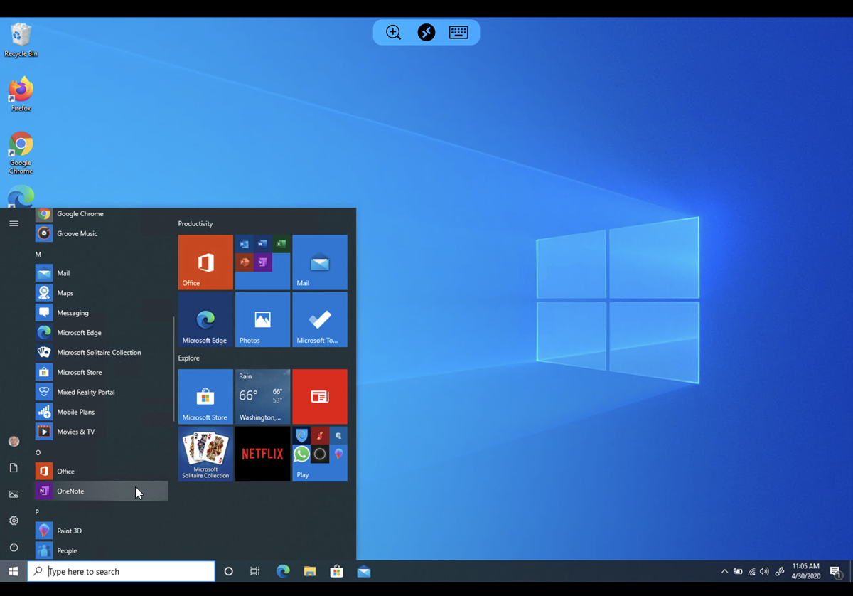853x596 pixels.
Task: Open the Play folder tile
Action: [x=320, y=454]
